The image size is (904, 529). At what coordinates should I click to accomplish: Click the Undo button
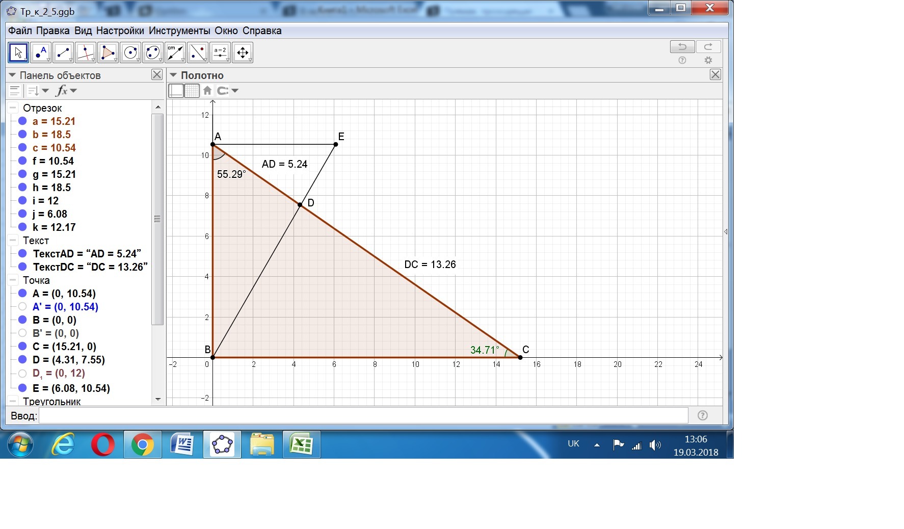click(x=682, y=46)
